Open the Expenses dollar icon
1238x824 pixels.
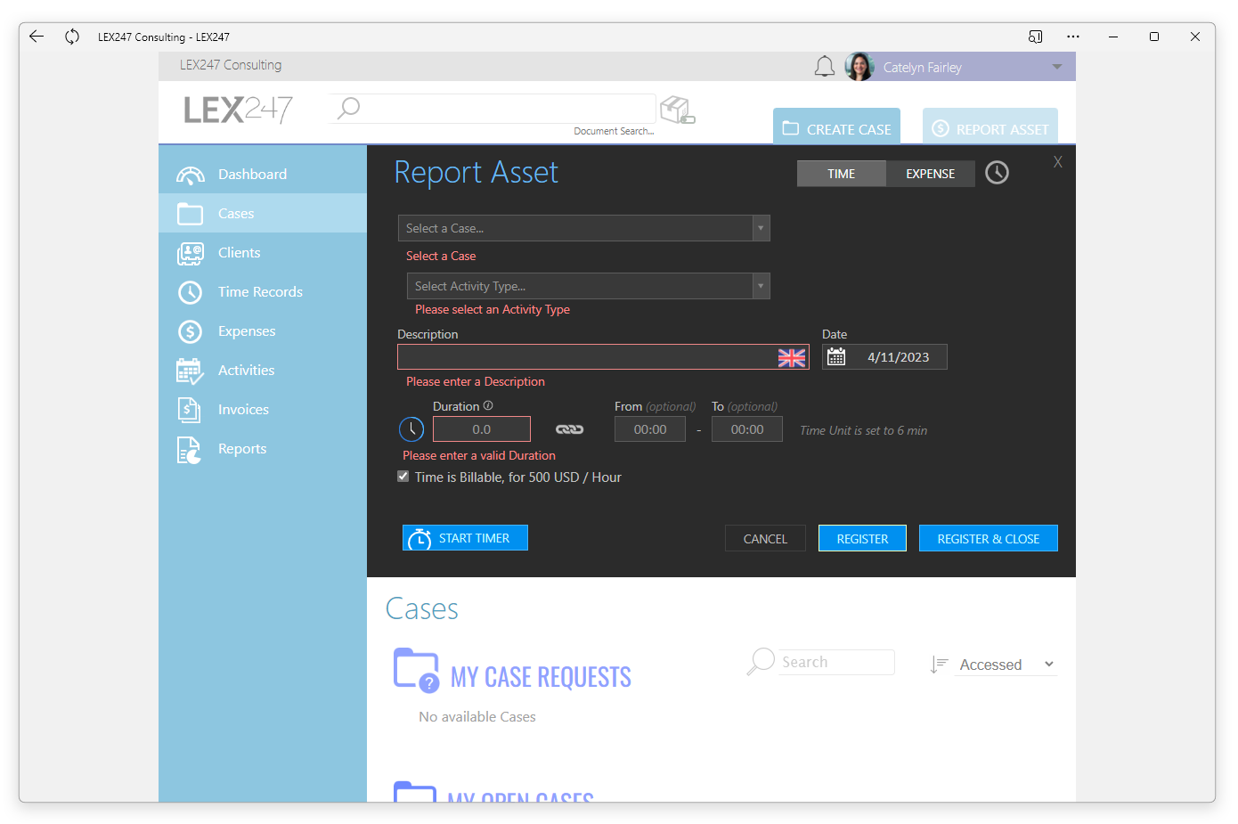(x=190, y=331)
